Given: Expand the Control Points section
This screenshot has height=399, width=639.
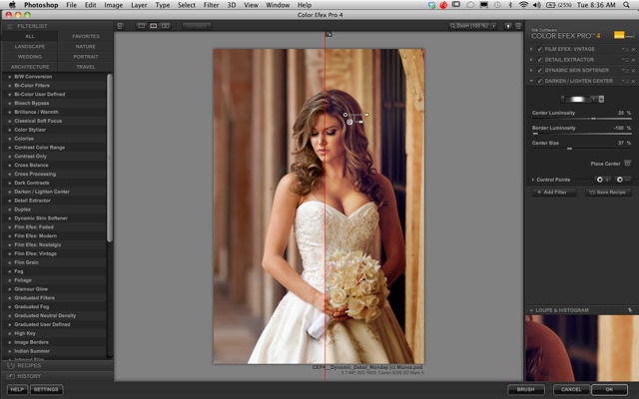Looking at the screenshot, I should pos(533,180).
